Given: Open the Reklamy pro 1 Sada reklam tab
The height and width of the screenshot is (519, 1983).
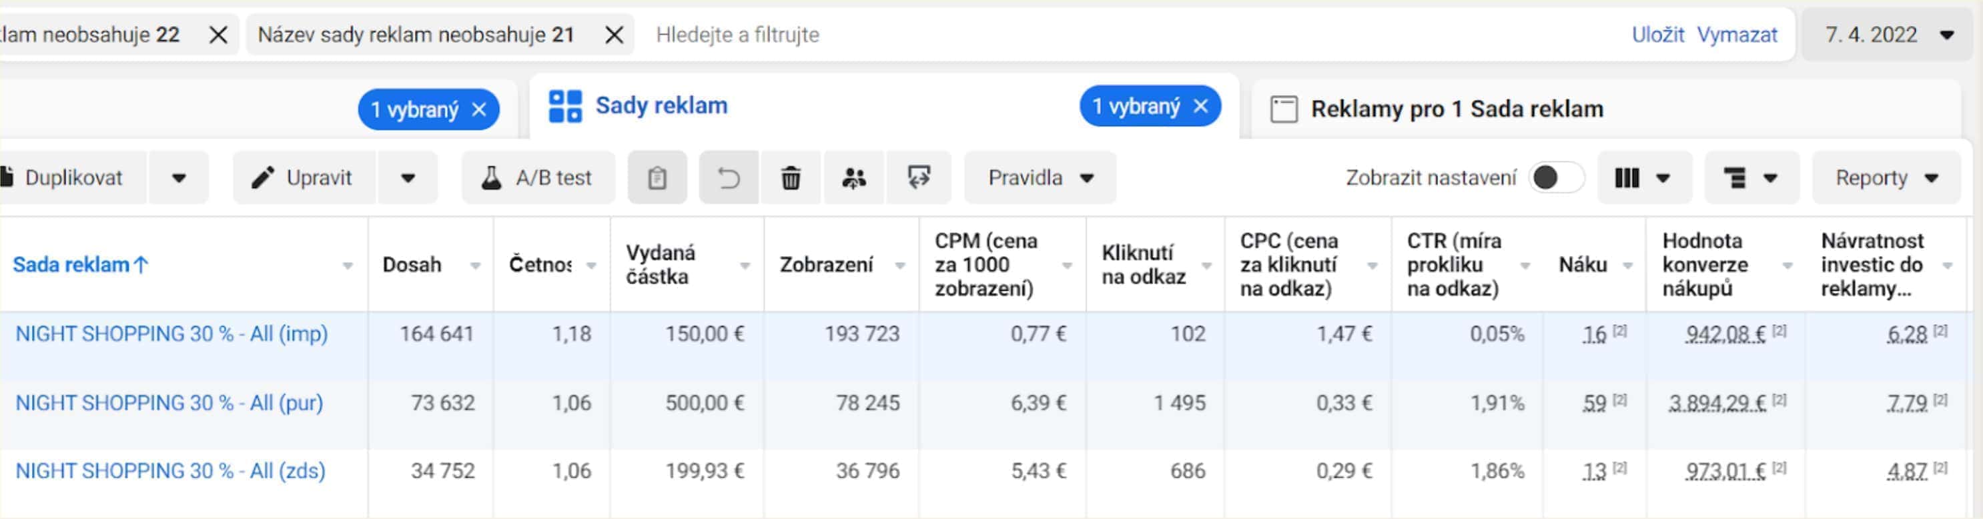Looking at the screenshot, I should click(1437, 109).
